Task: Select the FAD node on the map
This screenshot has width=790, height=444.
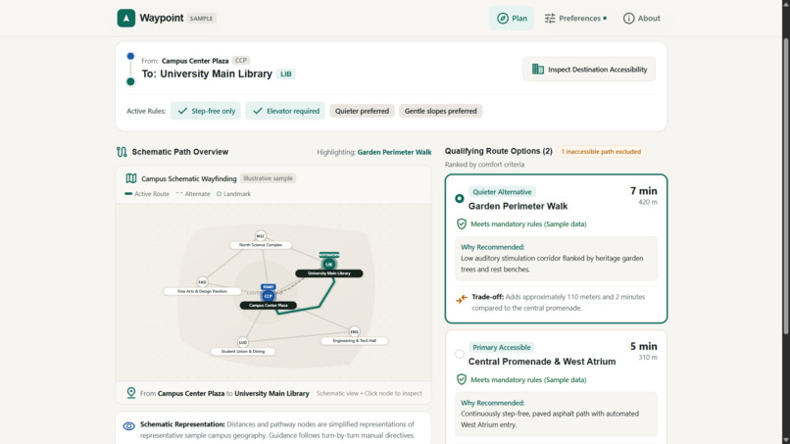Action: (202, 282)
